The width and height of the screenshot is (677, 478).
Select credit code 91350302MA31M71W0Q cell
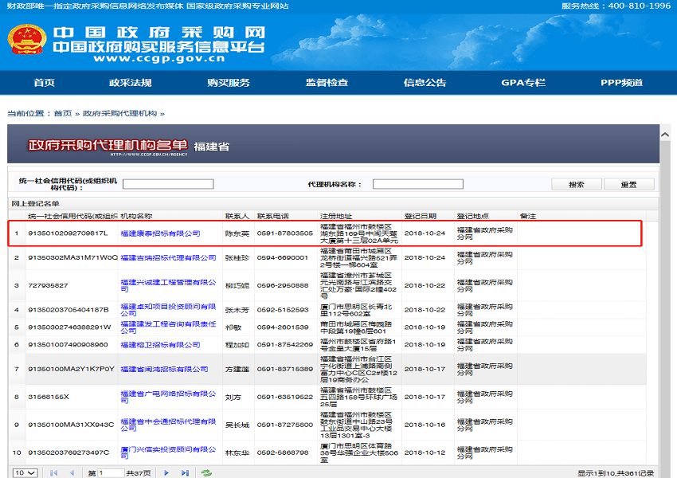pos(72,258)
